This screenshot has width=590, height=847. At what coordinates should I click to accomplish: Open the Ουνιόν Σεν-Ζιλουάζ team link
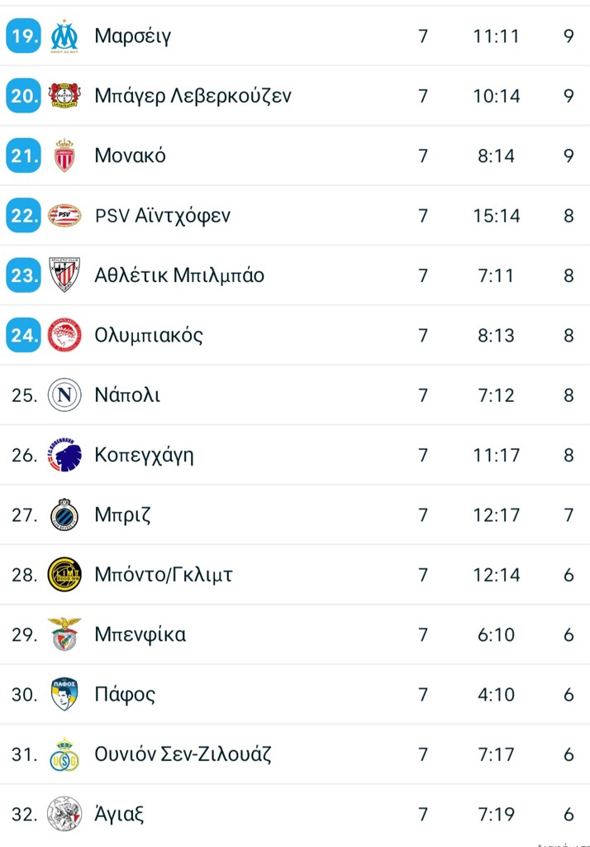(x=183, y=754)
